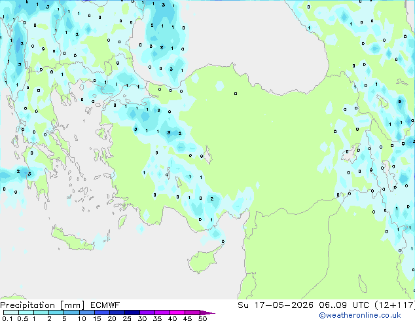This screenshot has width=415, height=321.
Task: Click the 30–35 mm purple legend box
Action: [147, 312]
